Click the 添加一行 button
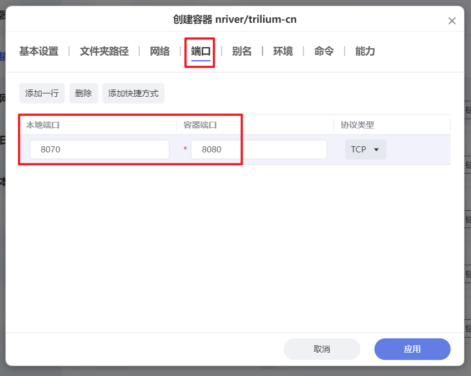The image size is (471, 376). pyautogui.click(x=42, y=93)
